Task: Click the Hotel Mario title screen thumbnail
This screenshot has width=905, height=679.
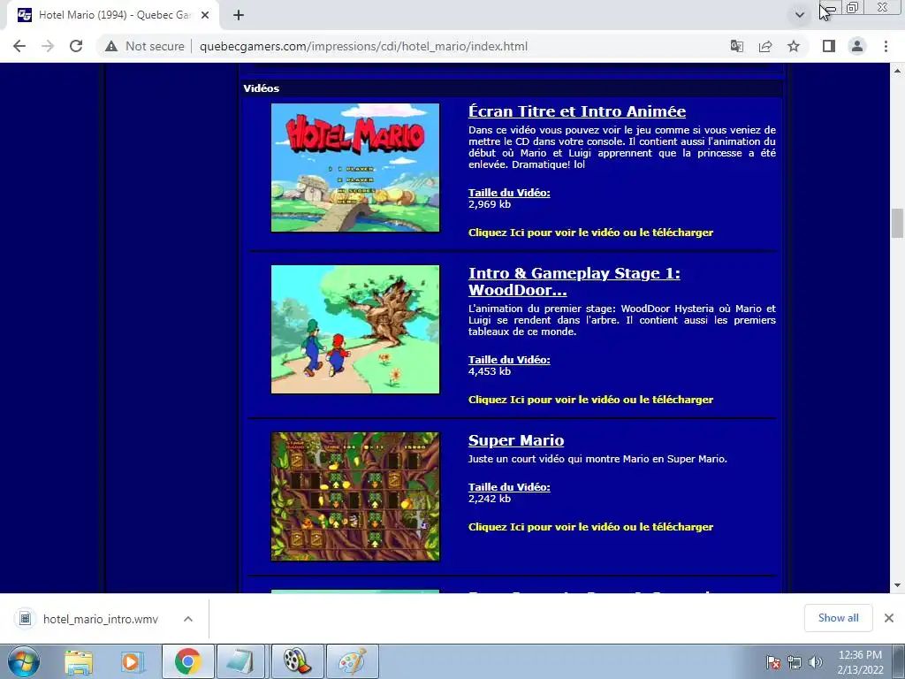Action: pos(355,167)
